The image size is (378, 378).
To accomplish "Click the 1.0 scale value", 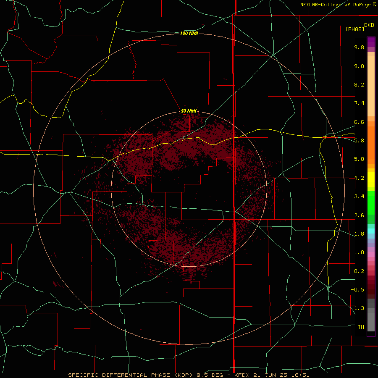I will [359, 252].
